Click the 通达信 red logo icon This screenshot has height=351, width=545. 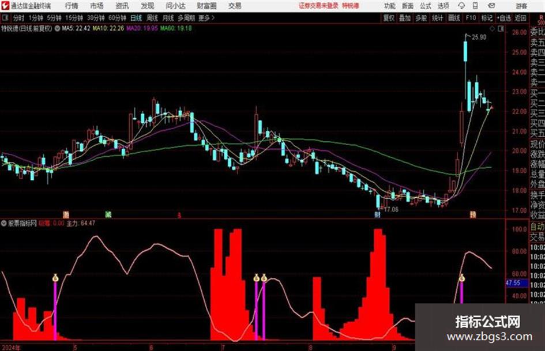tap(5, 6)
